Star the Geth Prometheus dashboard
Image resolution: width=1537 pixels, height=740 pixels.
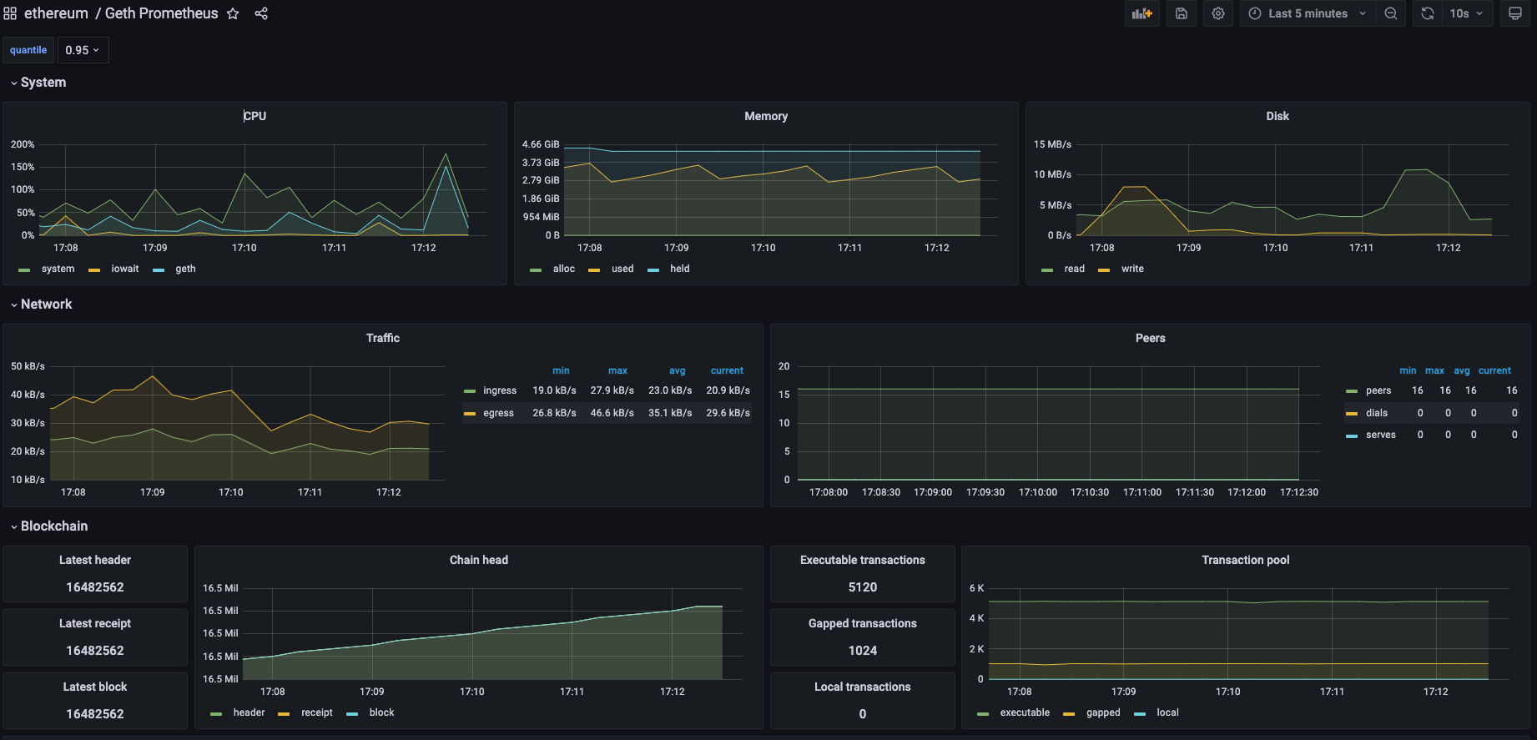pyautogui.click(x=233, y=13)
